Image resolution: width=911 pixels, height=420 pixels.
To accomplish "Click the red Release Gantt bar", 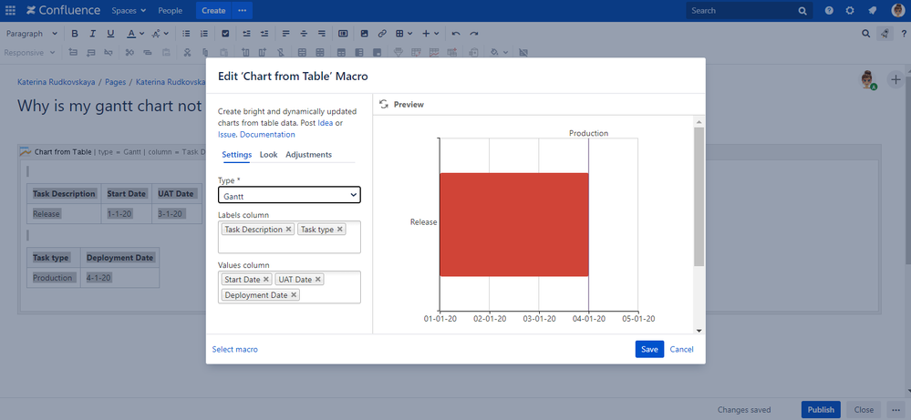I will point(513,224).
